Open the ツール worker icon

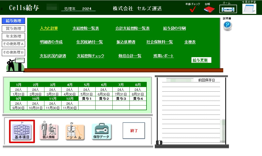pyautogui.click(x=75, y=131)
